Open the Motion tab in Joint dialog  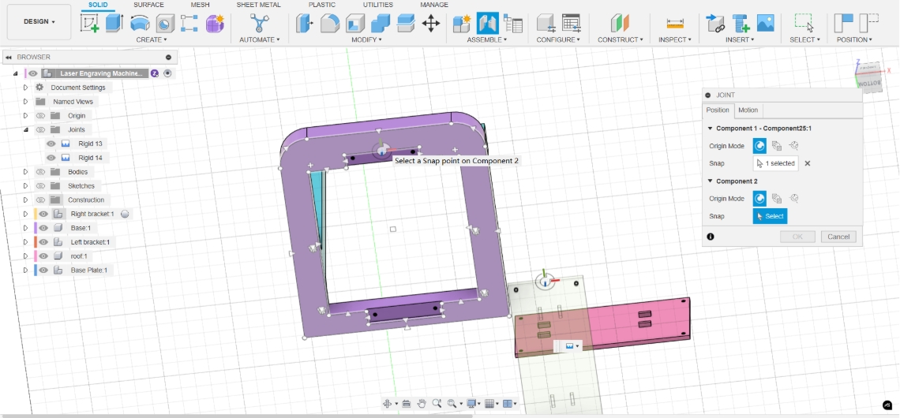[x=748, y=110]
